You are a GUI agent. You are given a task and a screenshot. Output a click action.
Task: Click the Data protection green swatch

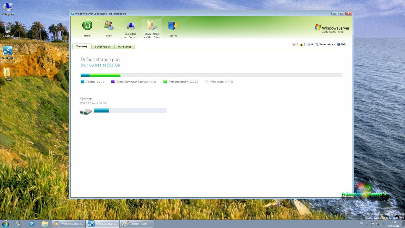click(x=165, y=82)
